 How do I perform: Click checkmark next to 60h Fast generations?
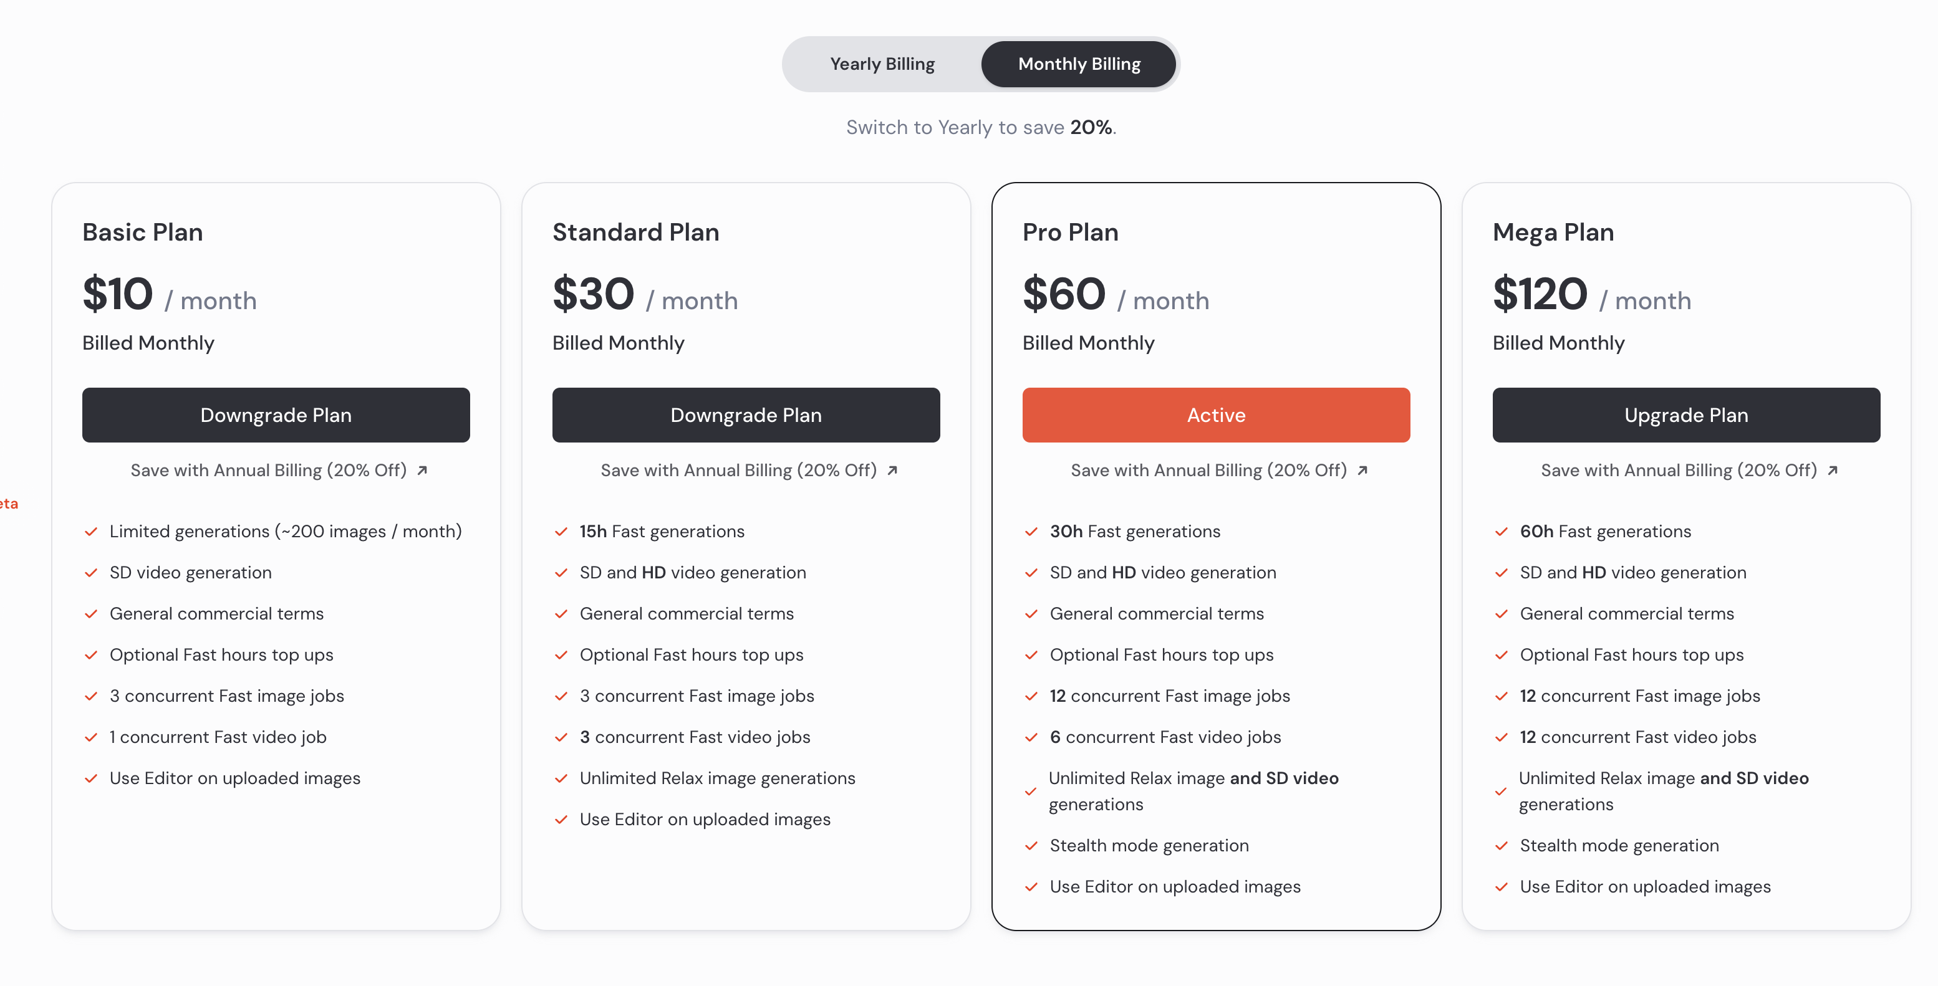[x=1501, y=532]
